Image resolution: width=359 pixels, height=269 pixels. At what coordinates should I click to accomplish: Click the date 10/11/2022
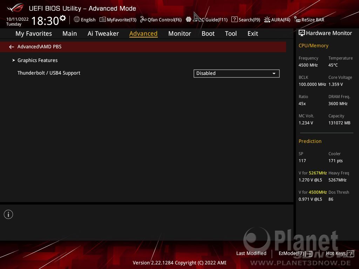(18, 19)
